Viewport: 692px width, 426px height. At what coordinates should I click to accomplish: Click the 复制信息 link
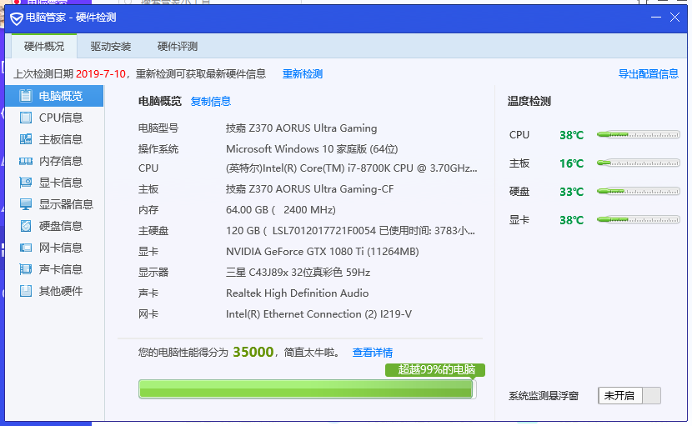(210, 102)
